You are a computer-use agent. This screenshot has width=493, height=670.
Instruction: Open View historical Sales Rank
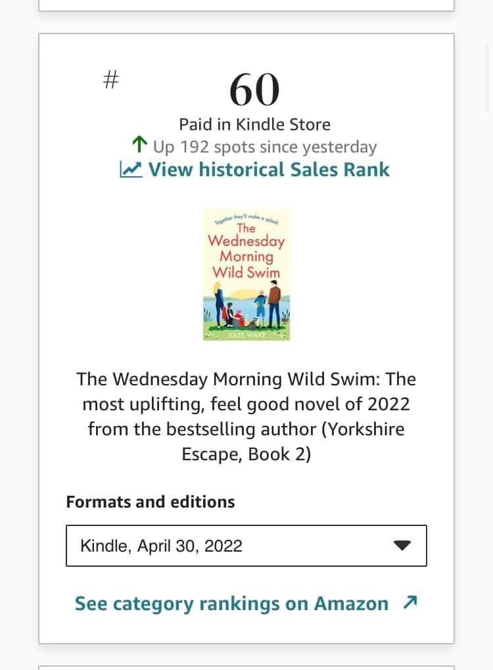click(x=268, y=170)
